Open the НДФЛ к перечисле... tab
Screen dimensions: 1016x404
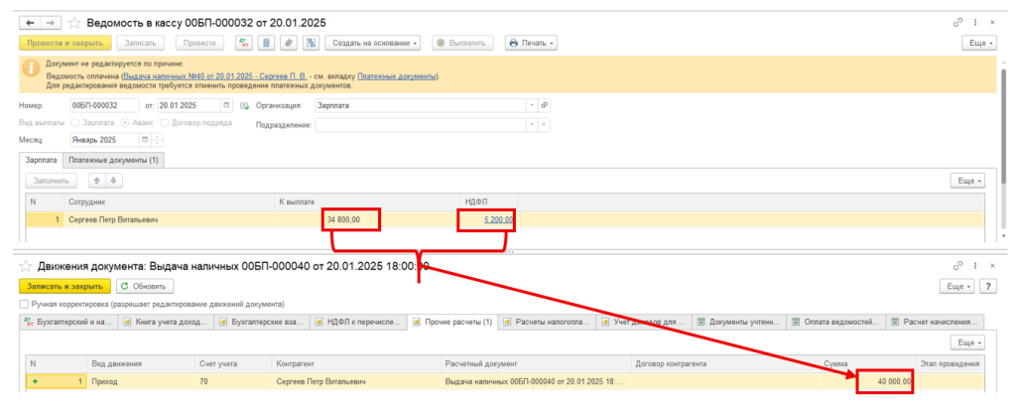pos(358,321)
